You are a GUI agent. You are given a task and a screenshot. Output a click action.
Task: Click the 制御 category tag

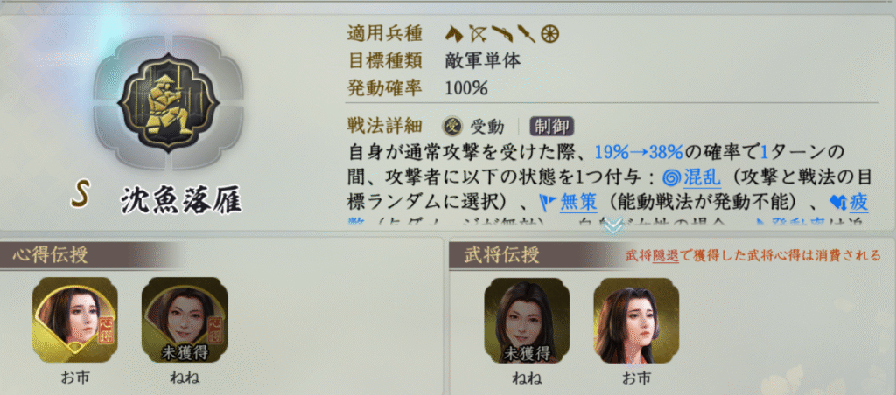(551, 126)
